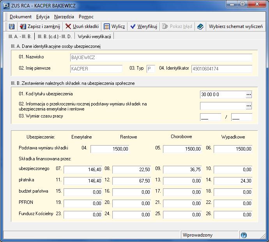Image resolution: width=269 pixels, height=242 pixels.
Task: Open the book help icon in toolbar
Action: click(200, 26)
